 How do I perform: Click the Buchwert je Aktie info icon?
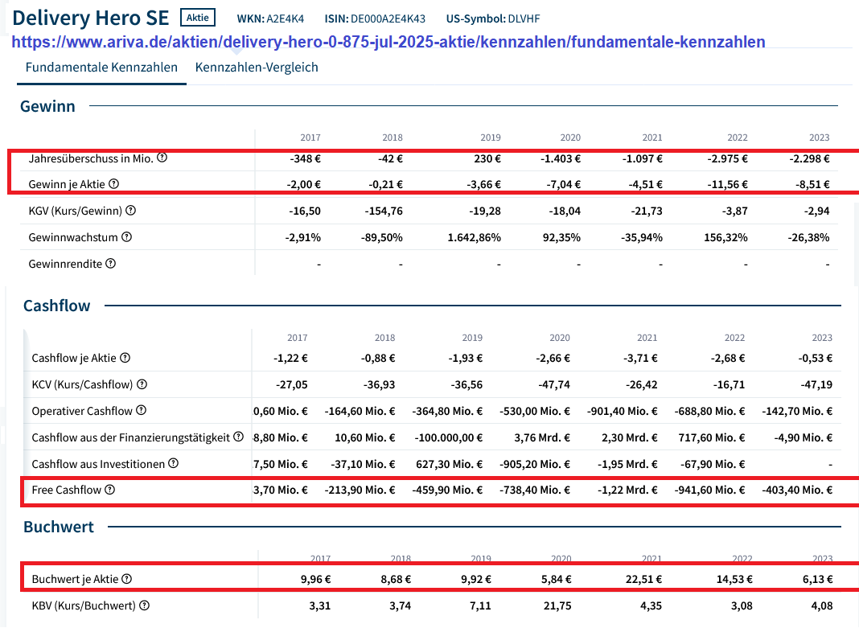pyautogui.click(x=129, y=578)
